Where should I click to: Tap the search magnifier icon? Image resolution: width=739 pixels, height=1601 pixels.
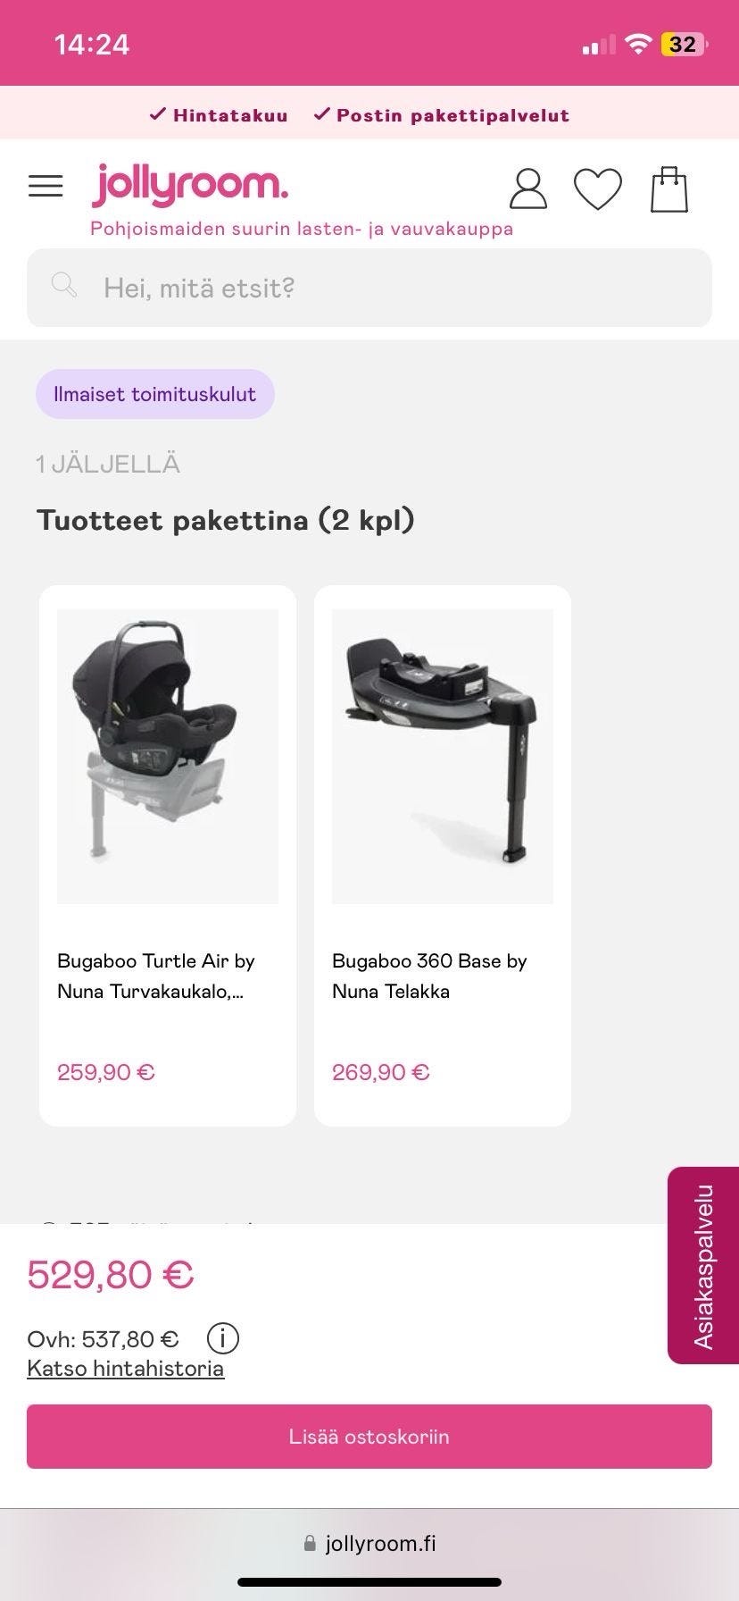tap(64, 286)
